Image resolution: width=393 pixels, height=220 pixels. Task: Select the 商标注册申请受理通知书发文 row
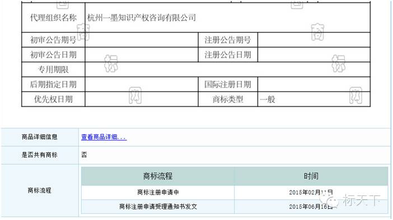pyautogui.click(x=235, y=207)
